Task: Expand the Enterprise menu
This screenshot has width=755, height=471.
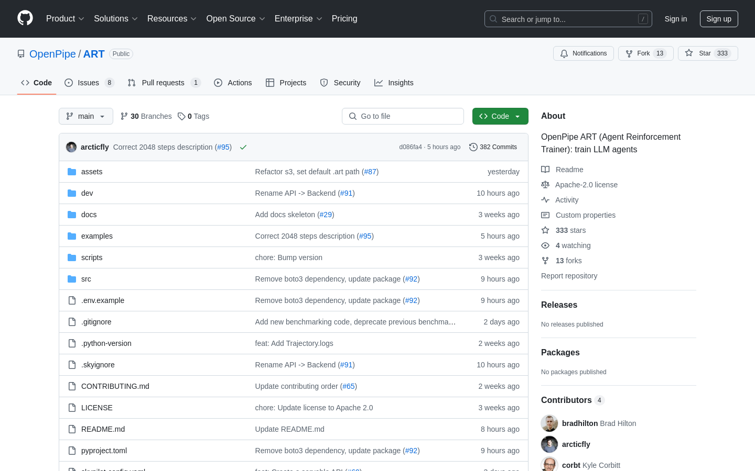Action: coord(298,18)
